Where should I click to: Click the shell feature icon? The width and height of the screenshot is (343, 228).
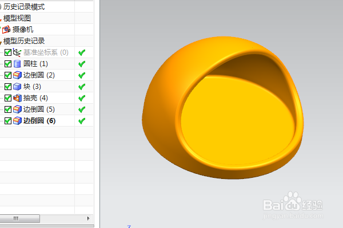(17, 98)
